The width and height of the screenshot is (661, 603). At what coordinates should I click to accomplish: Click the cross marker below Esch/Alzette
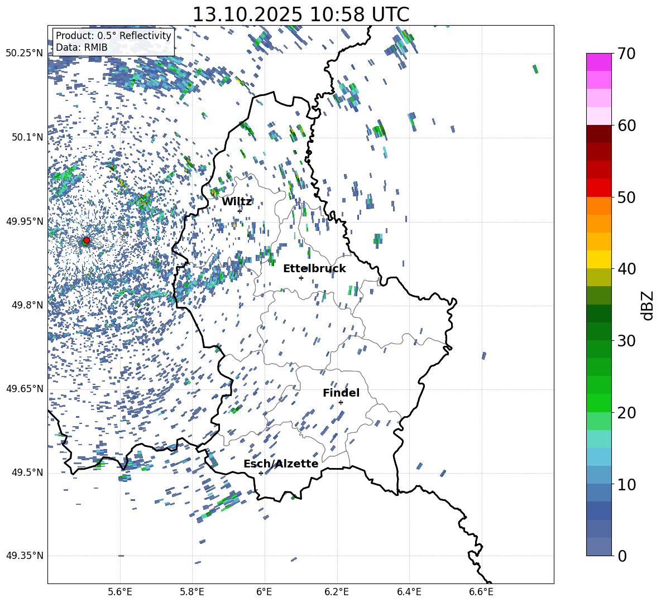click(x=261, y=473)
